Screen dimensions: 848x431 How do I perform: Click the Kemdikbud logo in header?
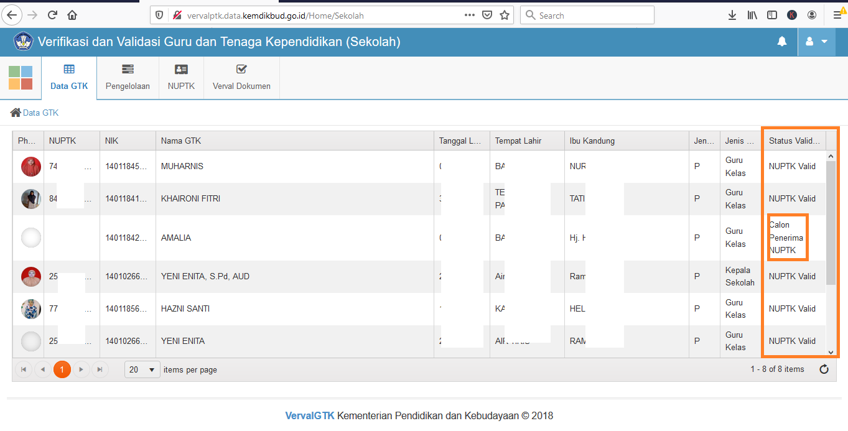click(23, 42)
